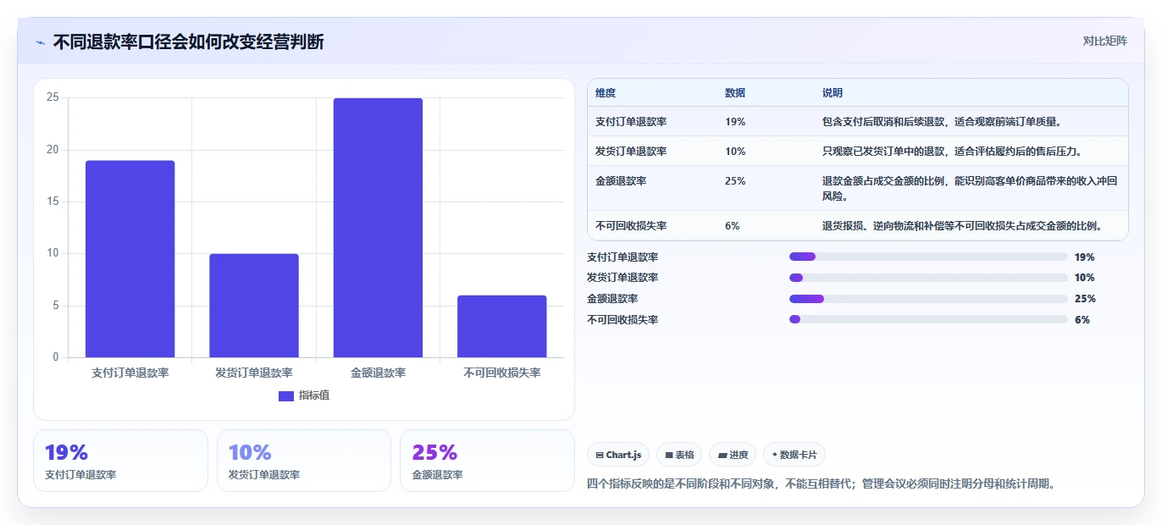Click the 不可回收损失率 x-axis label
Viewport: 1162px width, 525px height.
point(502,373)
